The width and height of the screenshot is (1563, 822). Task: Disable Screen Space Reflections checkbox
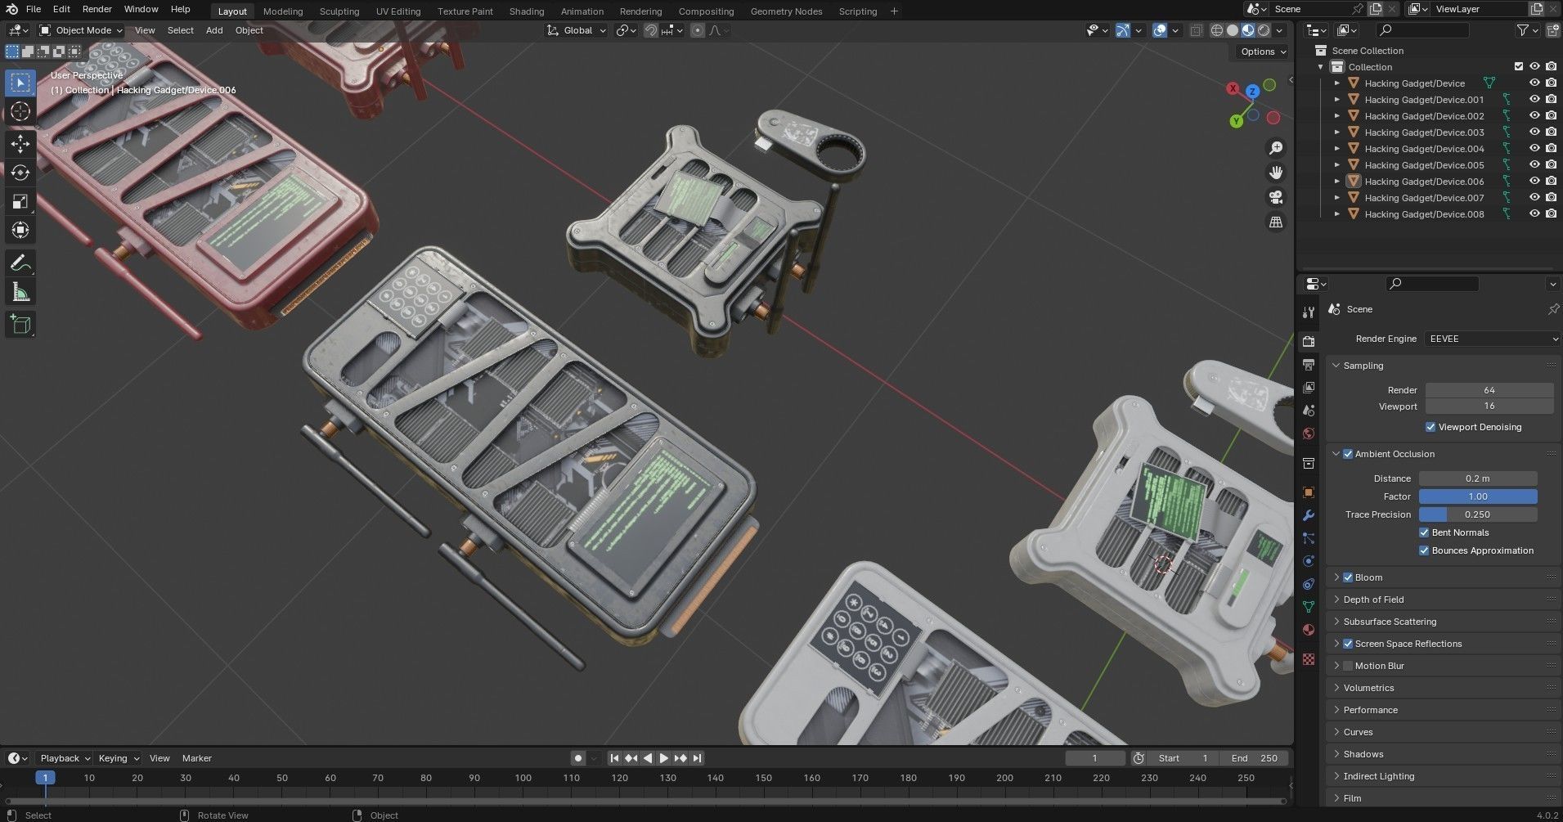1348,644
